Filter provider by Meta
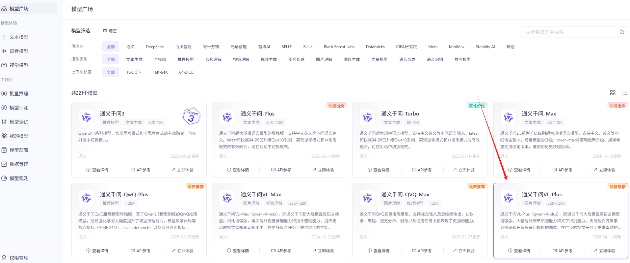 (x=433, y=47)
